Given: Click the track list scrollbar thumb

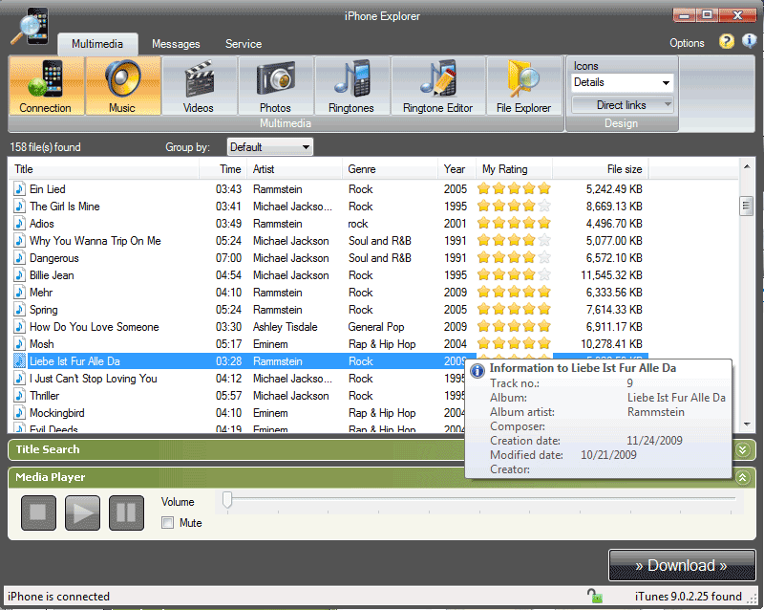Looking at the screenshot, I should pos(746,206).
